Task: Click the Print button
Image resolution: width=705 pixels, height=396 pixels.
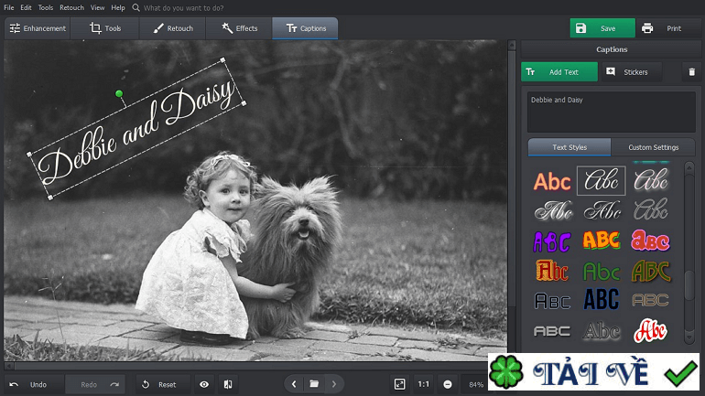Action: click(x=665, y=28)
